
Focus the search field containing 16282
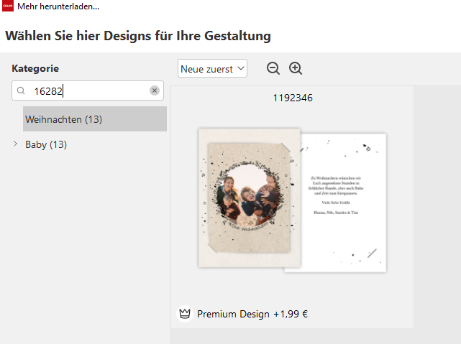[86, 91]
